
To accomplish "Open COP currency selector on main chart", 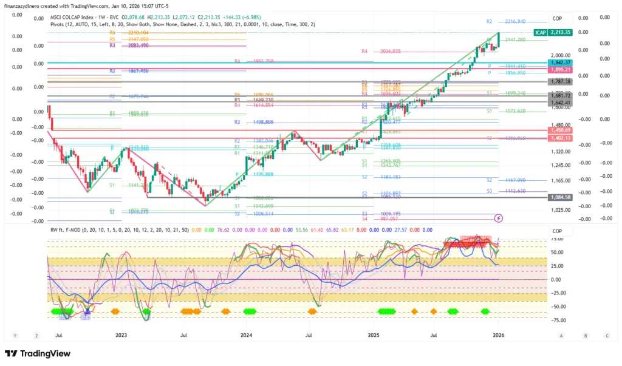I will (557, 19).
